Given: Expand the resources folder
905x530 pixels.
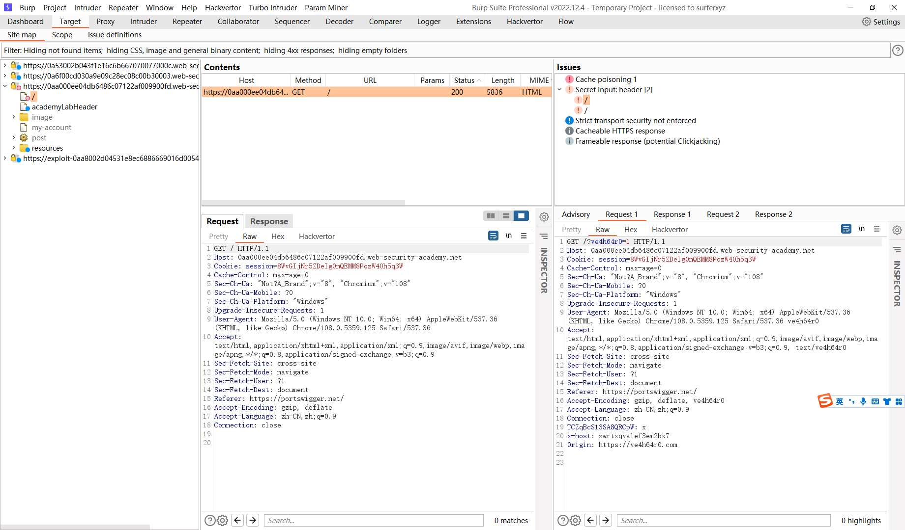Looking at the screenshot, I should point(14,148).
